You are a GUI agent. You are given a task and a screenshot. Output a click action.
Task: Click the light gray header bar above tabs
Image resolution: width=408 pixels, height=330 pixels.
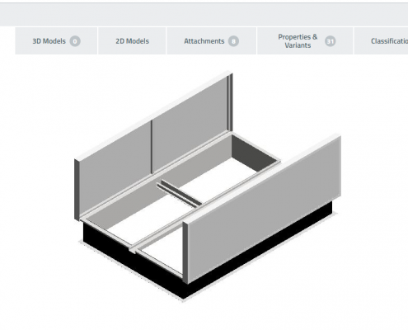(204, 14)
